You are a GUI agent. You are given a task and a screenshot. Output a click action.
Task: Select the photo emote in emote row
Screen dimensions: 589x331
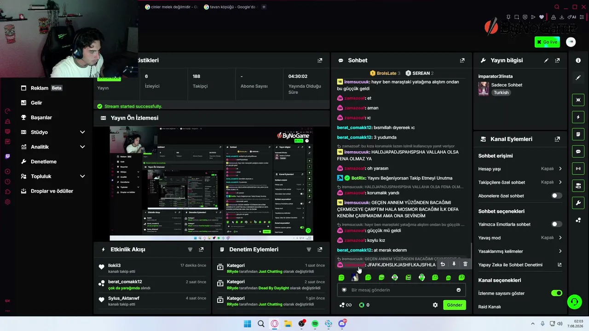coord(355,277)
